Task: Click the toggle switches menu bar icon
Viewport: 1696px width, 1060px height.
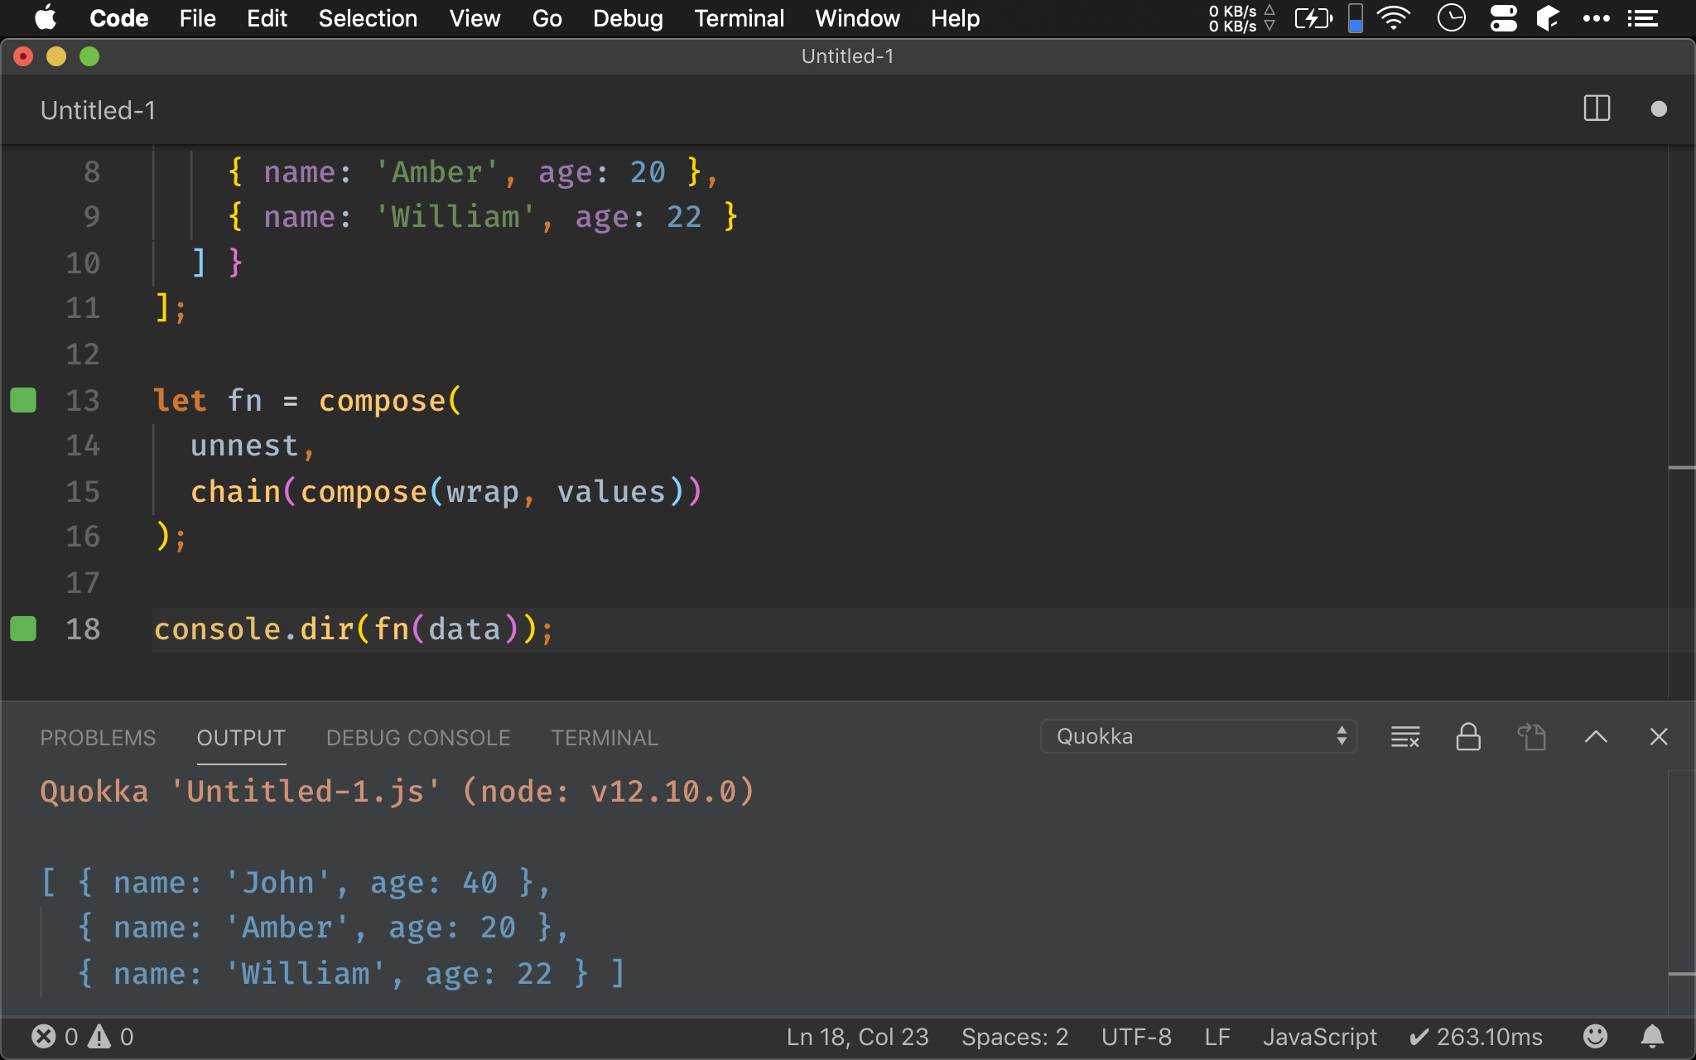Action: [x=1503, y=18]
